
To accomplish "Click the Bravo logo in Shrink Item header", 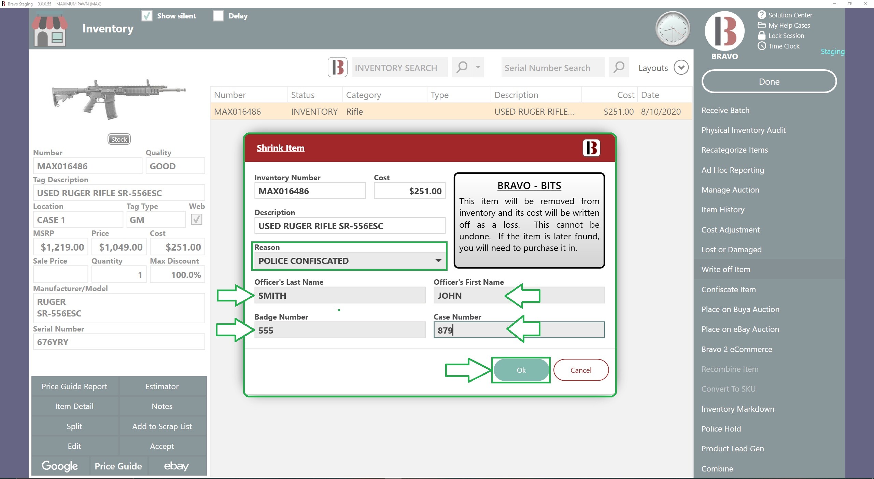I will 591,148.
